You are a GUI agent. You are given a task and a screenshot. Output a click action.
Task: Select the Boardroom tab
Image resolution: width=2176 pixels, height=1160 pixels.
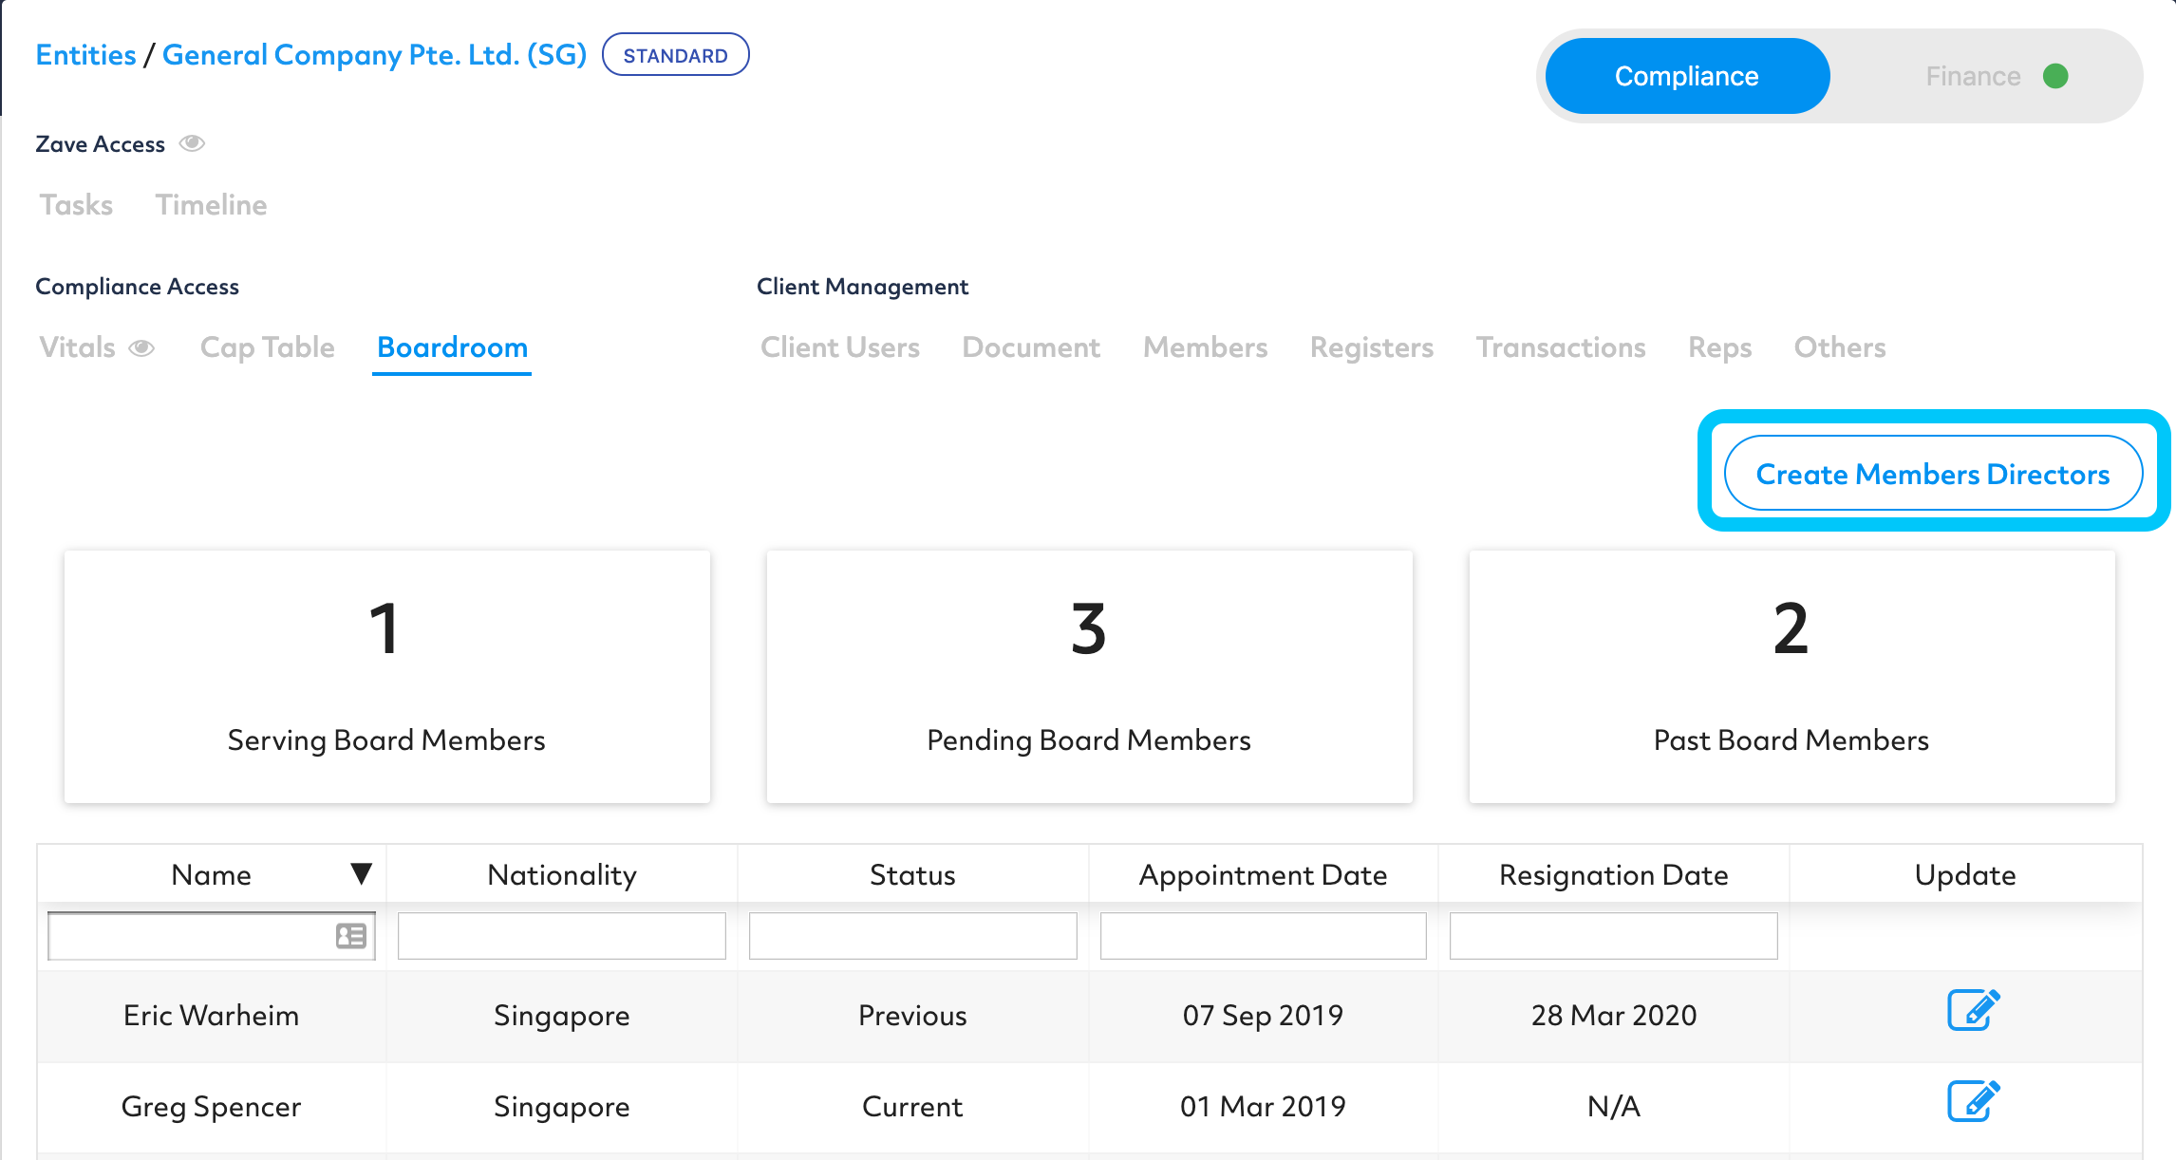(x=452, y=347)
